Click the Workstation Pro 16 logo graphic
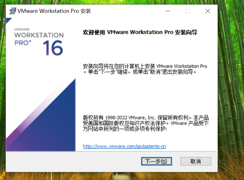 (x=39, y=41)
